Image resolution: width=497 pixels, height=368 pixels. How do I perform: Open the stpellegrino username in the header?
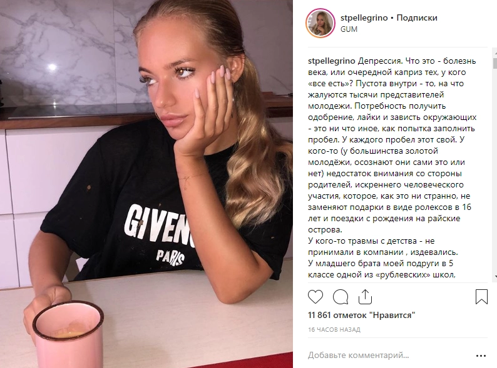pos(364,17)
